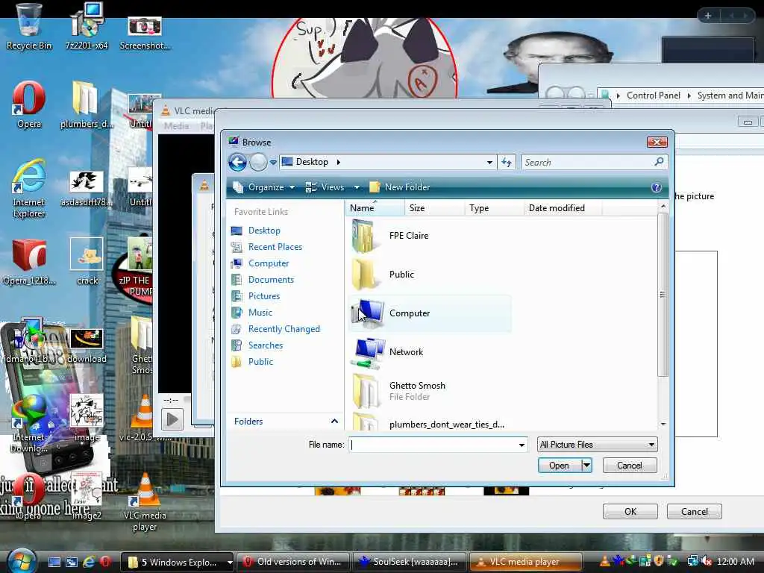Expand the Open button split arrow

point(587,466)
